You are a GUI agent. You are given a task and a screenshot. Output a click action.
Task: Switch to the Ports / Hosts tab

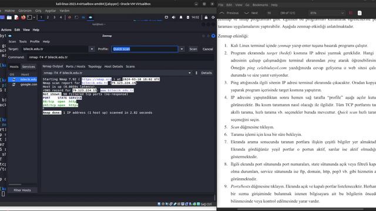(x=75, y=66)
